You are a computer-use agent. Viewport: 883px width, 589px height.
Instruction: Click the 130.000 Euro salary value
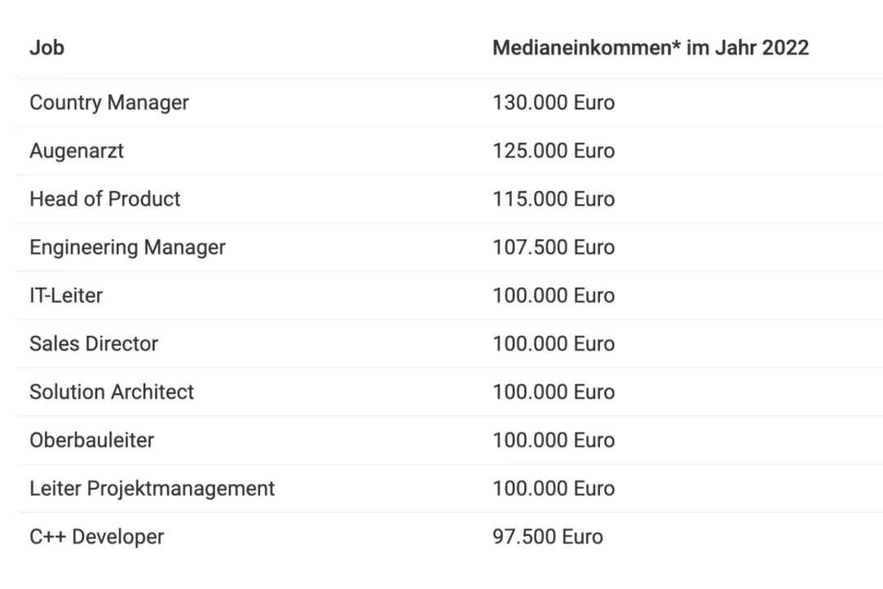click(x=554, y=103)
